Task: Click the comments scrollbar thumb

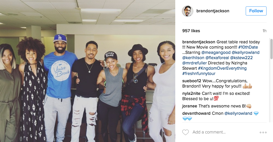Action: (x=271, y=49)
